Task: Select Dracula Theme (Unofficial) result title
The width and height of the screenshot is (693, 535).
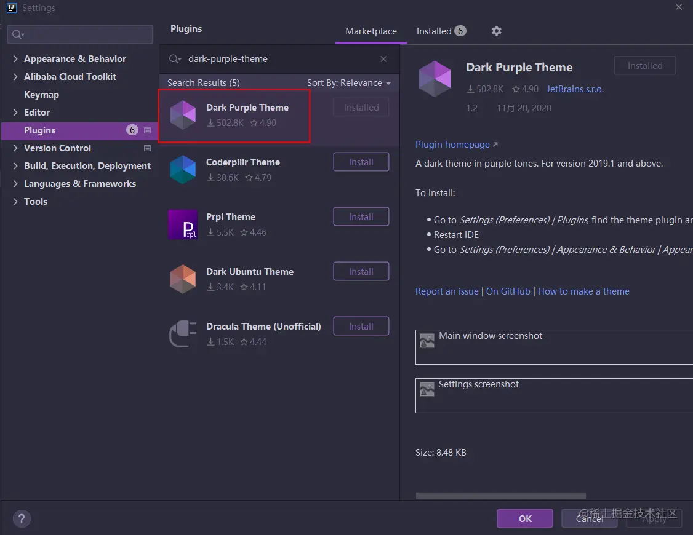Action: tap(263, 327)
